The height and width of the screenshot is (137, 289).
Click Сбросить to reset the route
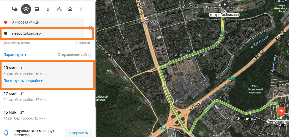84,43
